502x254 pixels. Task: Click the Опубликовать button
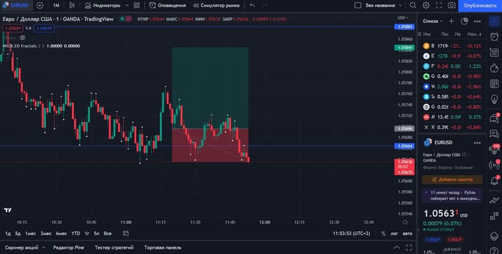coord(480,5)
